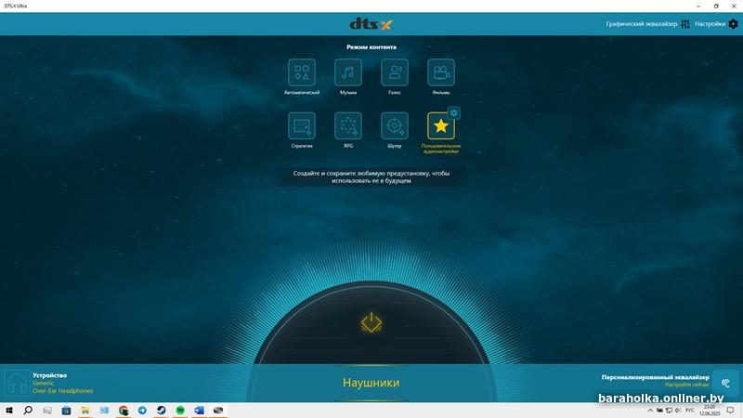Open the Windows Start menu

pos(9,411)
